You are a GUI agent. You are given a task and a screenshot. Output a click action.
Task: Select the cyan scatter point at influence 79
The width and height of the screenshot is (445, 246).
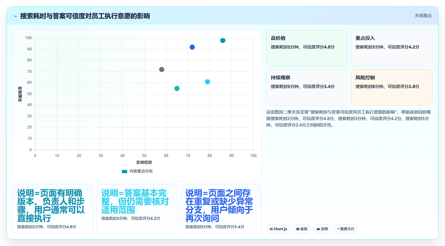[x=208, y=82]
